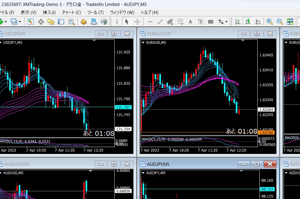The height and width of the screenshot is (199, 300).
Task: Click the '7 Apr 12:20' time label
Action: 236,150
